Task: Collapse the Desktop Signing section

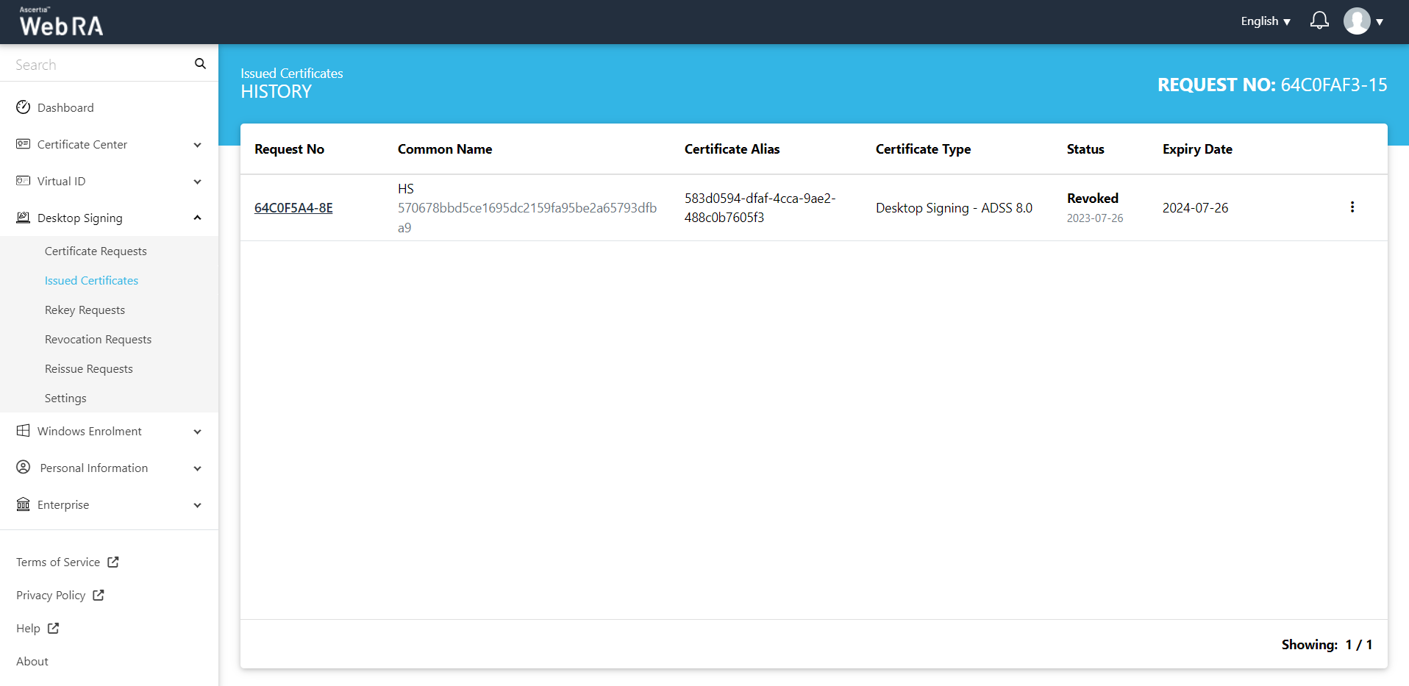Action: (x=197, y=218)
